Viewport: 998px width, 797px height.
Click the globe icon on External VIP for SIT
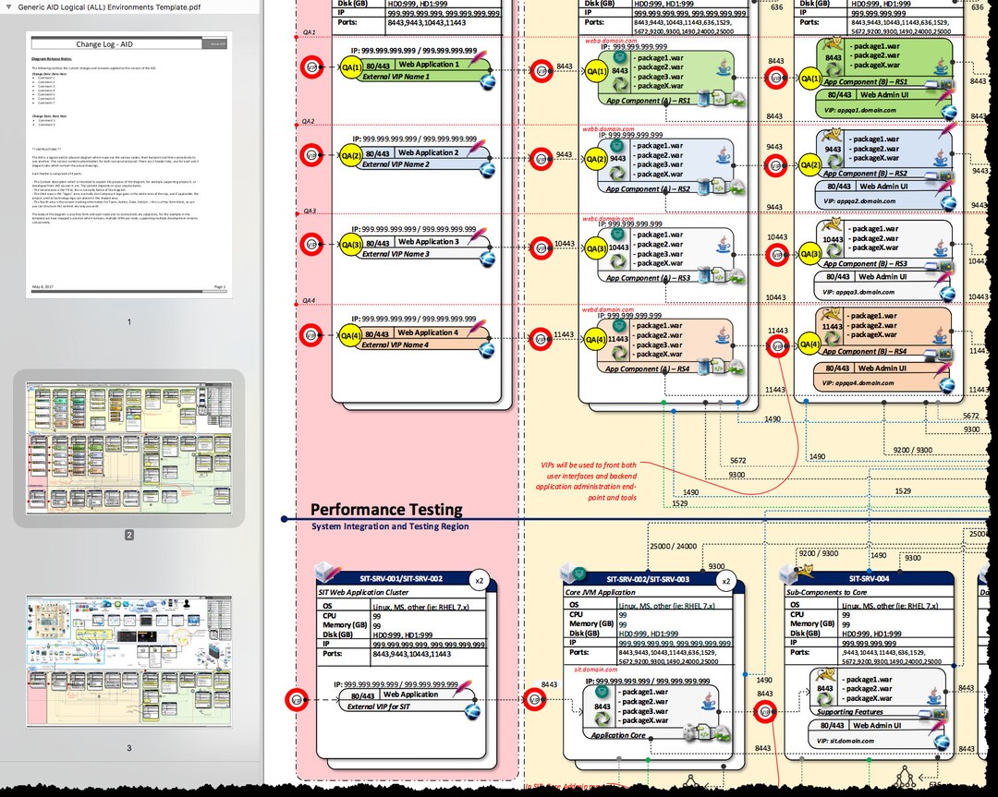click(x=473, y=710)
